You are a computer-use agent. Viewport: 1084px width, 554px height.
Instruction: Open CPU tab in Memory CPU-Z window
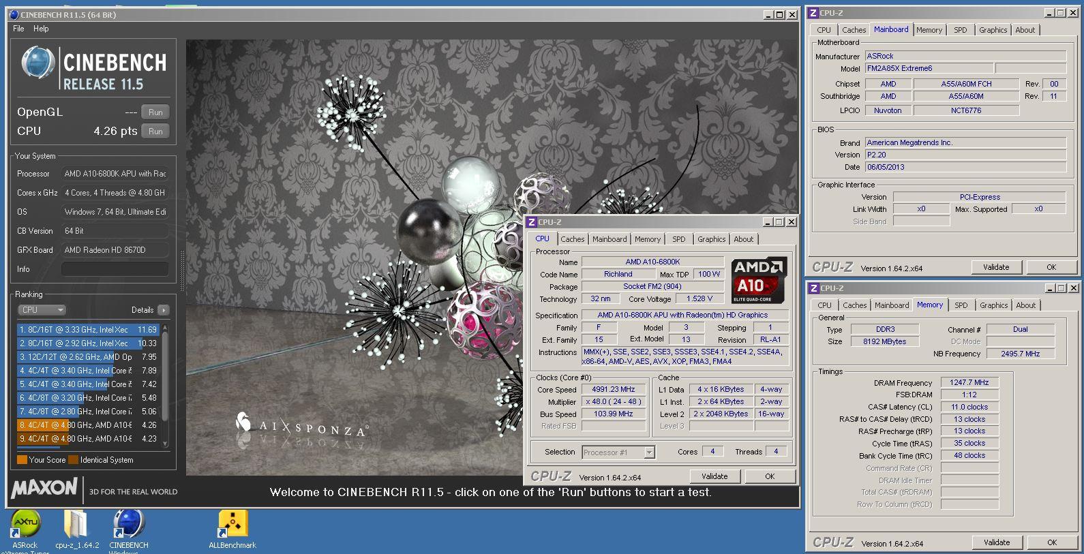824,305
